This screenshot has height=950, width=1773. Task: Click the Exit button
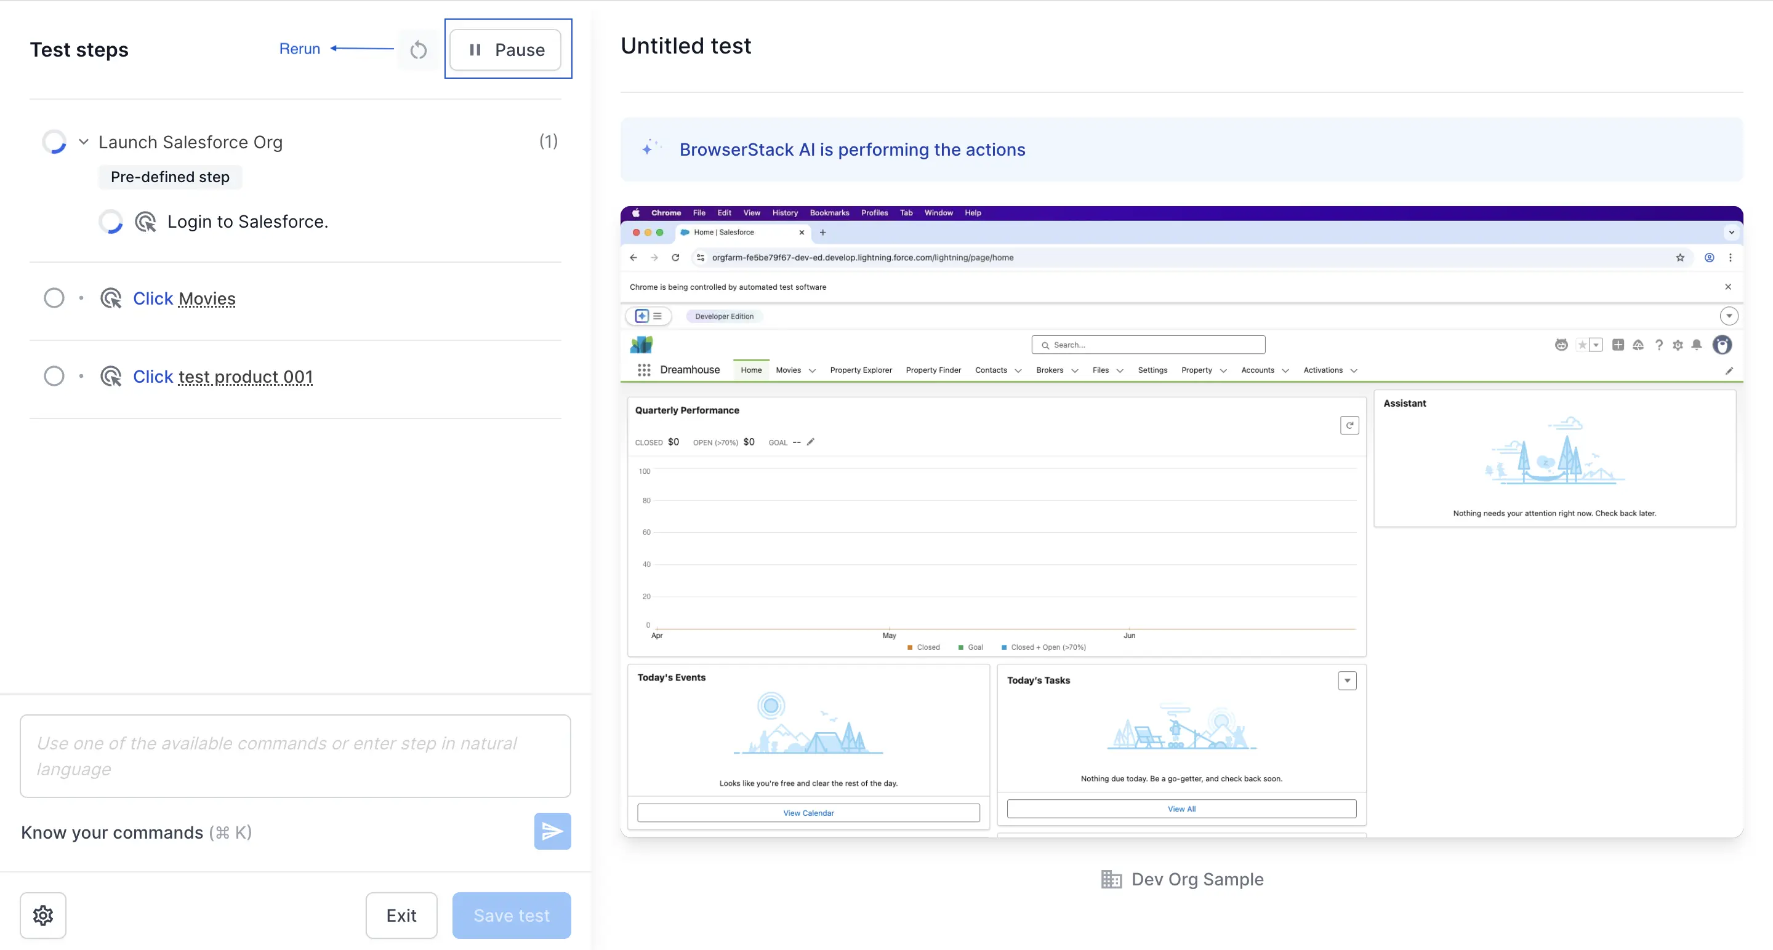[x=401, y=916]
